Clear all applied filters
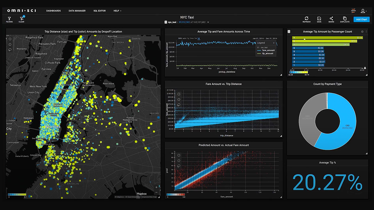374x210 pixels. (x=21, y=20)
